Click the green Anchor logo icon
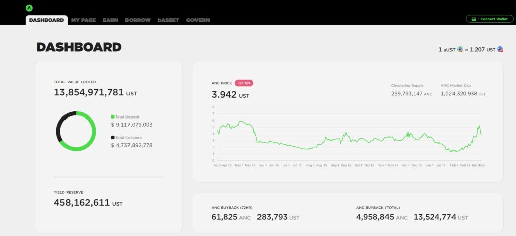516x236 pixels. pyautogui.click(x=29, y=8)
